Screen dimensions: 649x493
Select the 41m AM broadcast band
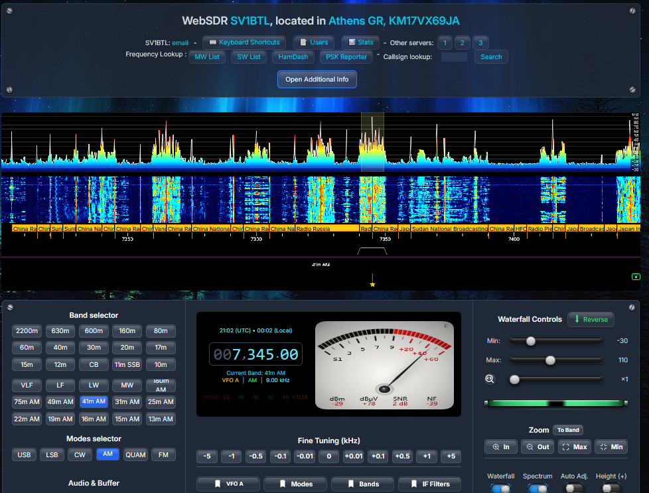(x=94, y=401)
